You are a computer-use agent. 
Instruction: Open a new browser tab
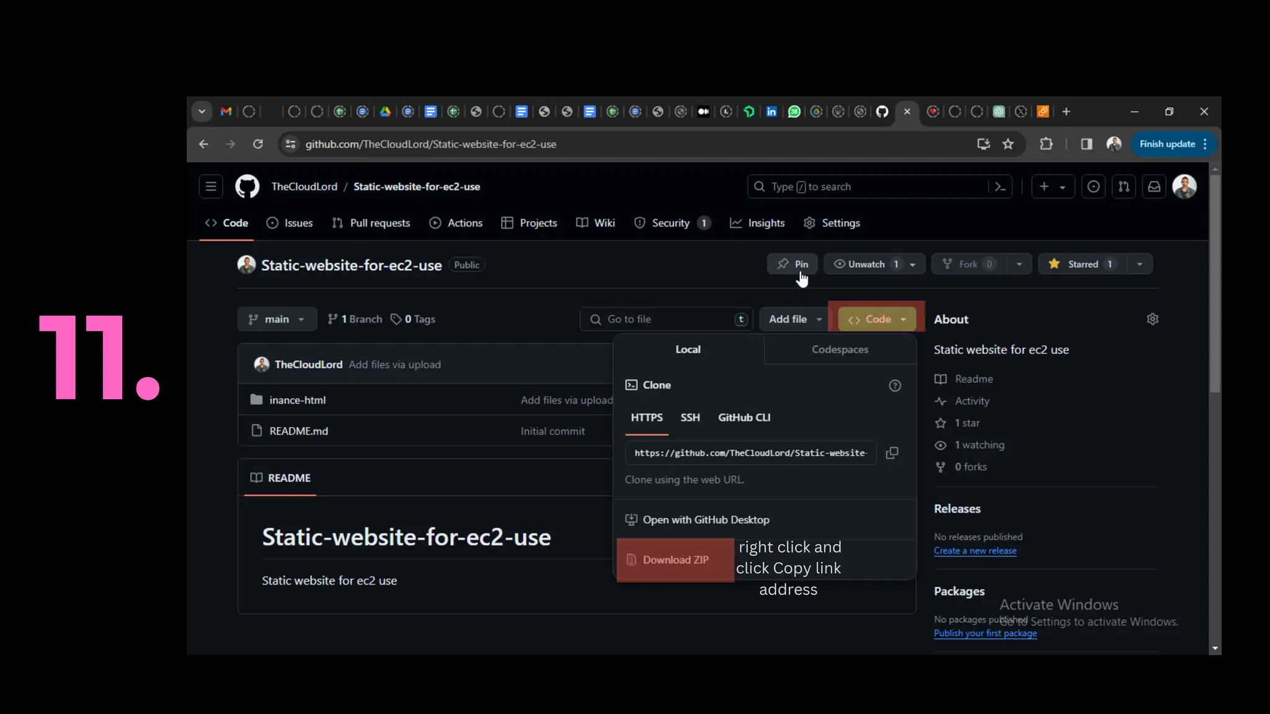pyautogui.click(x=1066, y=112)
